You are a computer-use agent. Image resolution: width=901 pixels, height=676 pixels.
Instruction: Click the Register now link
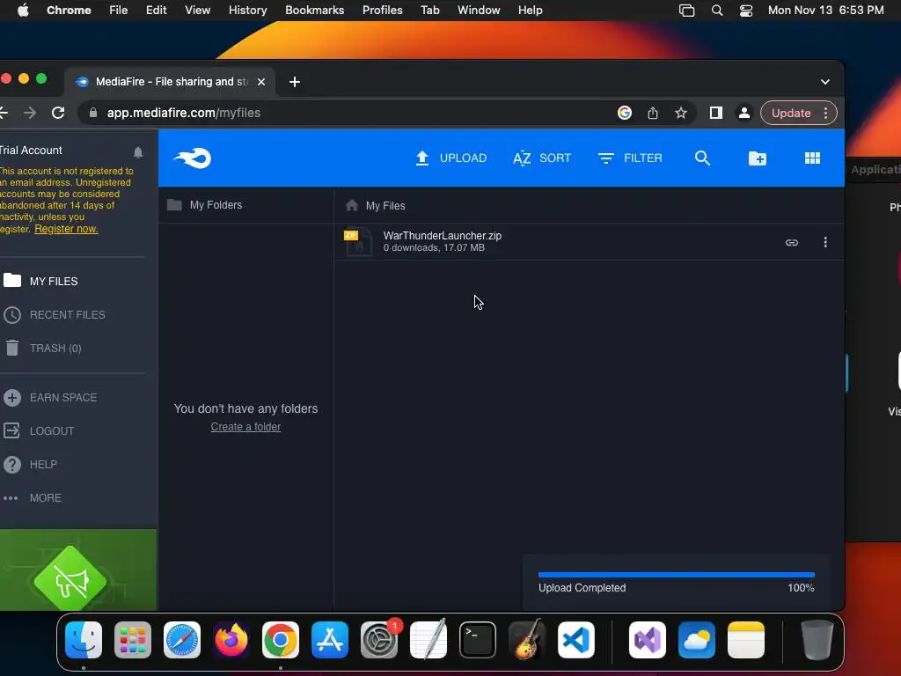pos(66,229)
